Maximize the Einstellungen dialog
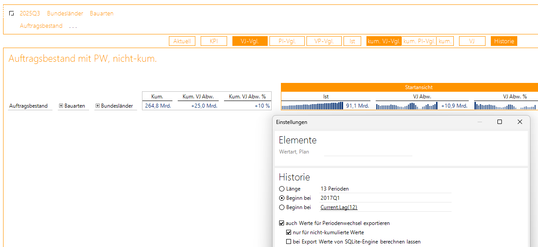 point(500,122)
